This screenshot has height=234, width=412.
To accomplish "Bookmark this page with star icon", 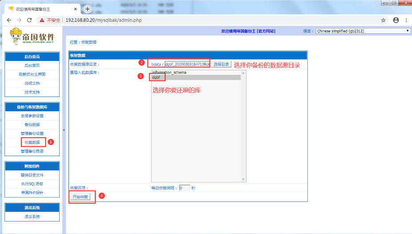I will point(383,20).
